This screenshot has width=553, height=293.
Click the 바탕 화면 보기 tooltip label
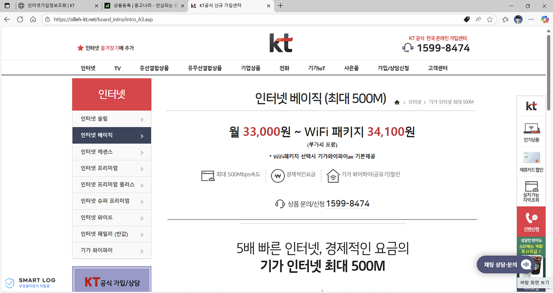tap(535, 282)
